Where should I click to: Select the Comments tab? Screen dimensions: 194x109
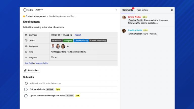pos(128,10)
